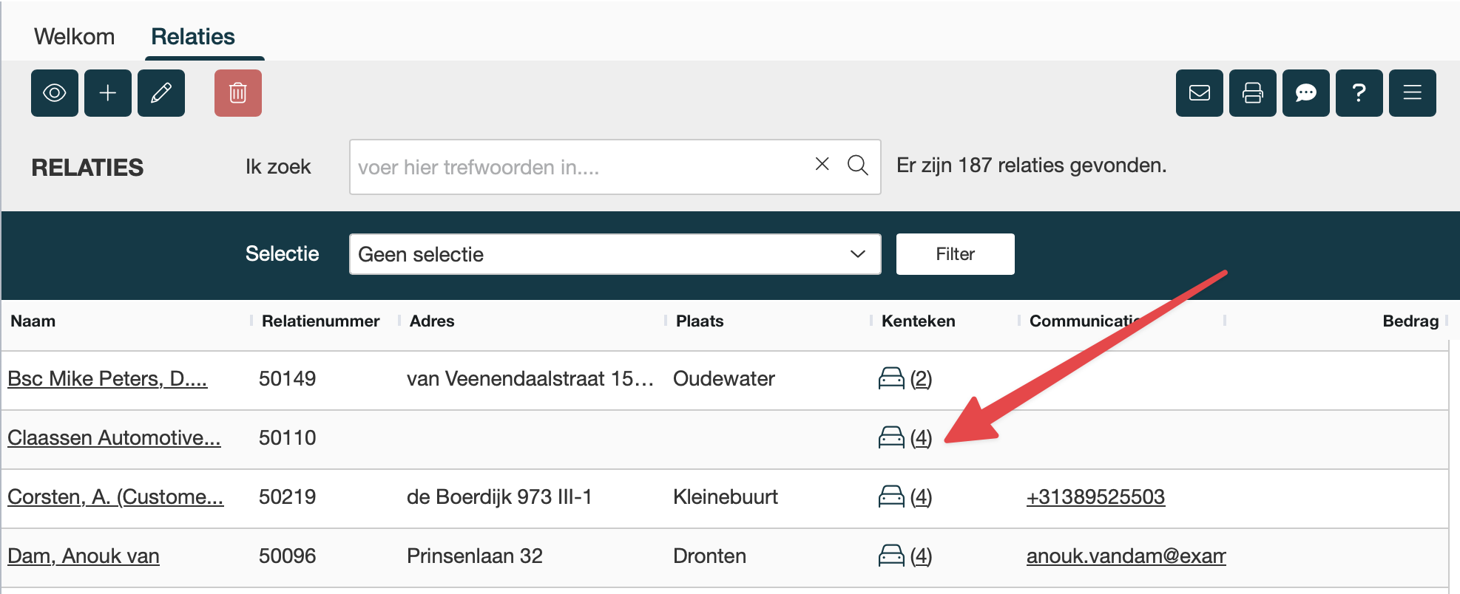Click the magnifying glass search icon

(857, 165)
